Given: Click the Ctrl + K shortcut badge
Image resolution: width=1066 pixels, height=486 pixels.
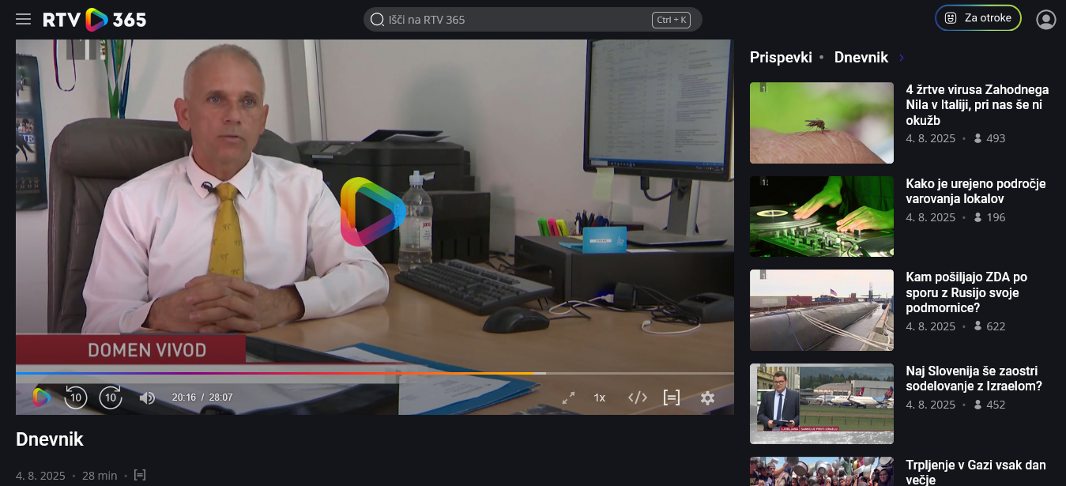Looking at the screenshot, I should [671, 20].
